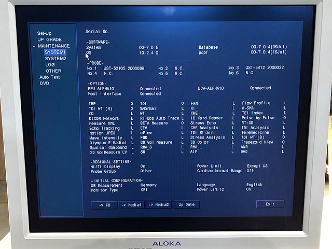
Task: Click the BETA Measure option
Action: coord(154,123)
